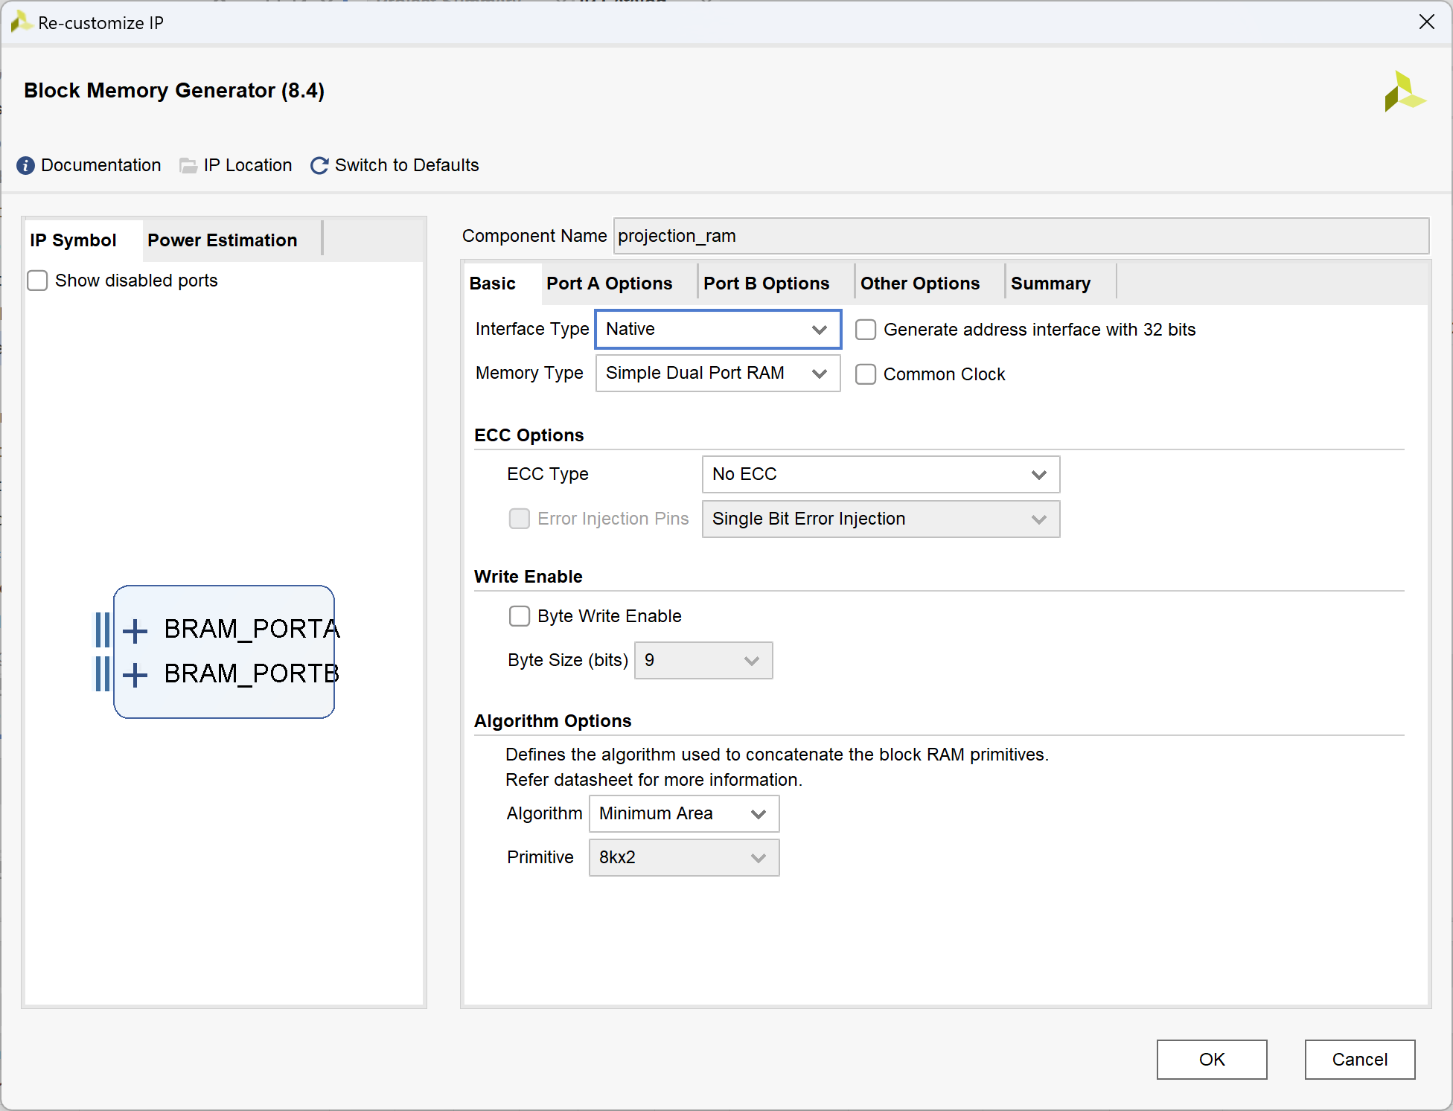Enable Byte Write Enable option

coord(519,616)
